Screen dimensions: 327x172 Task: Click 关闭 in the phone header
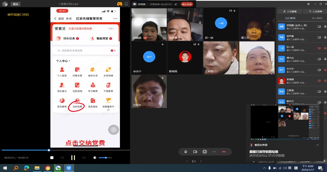click(x=69, y=19)
